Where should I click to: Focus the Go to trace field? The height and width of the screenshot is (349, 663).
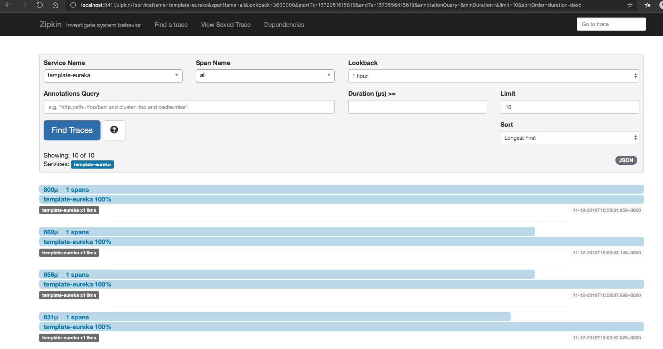[x=611, y=24]
